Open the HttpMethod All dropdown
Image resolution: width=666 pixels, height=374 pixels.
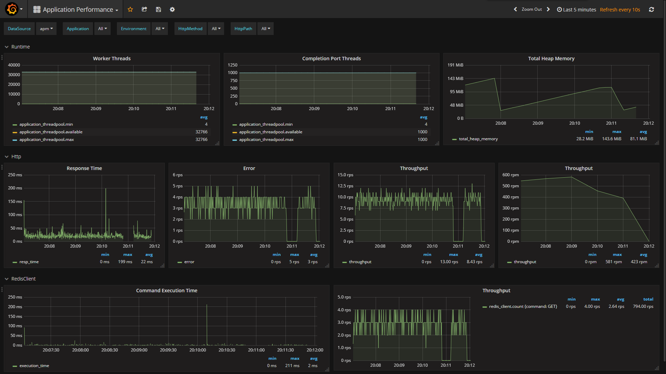216,29
